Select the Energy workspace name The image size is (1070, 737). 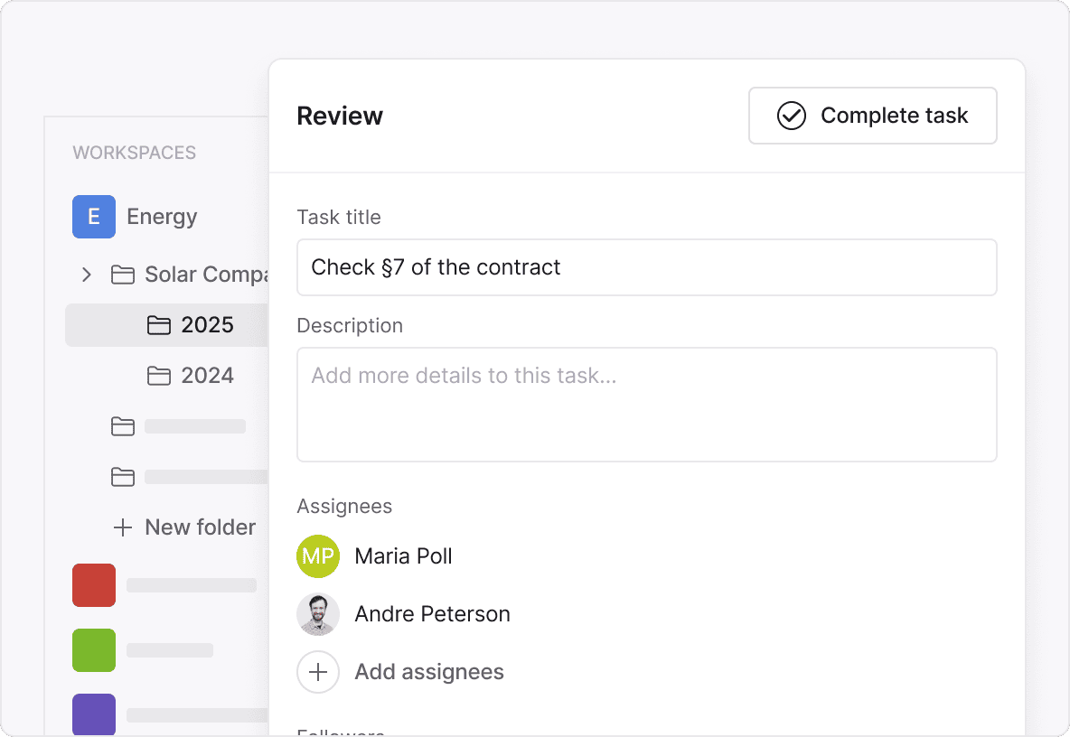(162, 217)
